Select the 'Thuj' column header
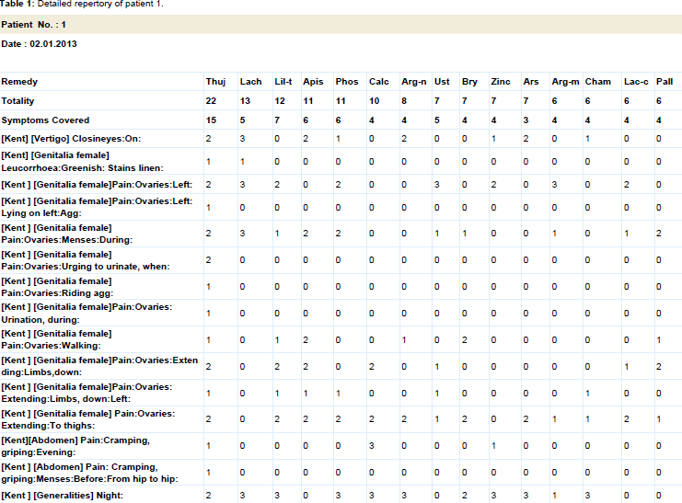Viewport: 682px width, 503px height. [x=215, y=82]
